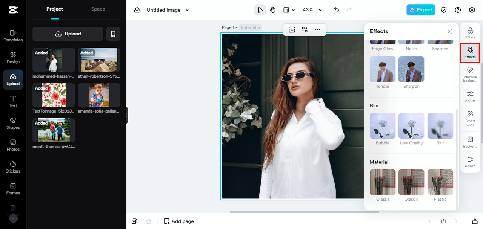Close the Effects panel
Viewport: 483px width, 229px height.
coord(450,32)
